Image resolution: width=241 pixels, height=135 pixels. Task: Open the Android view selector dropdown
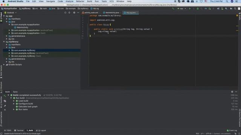coord(11,12)
